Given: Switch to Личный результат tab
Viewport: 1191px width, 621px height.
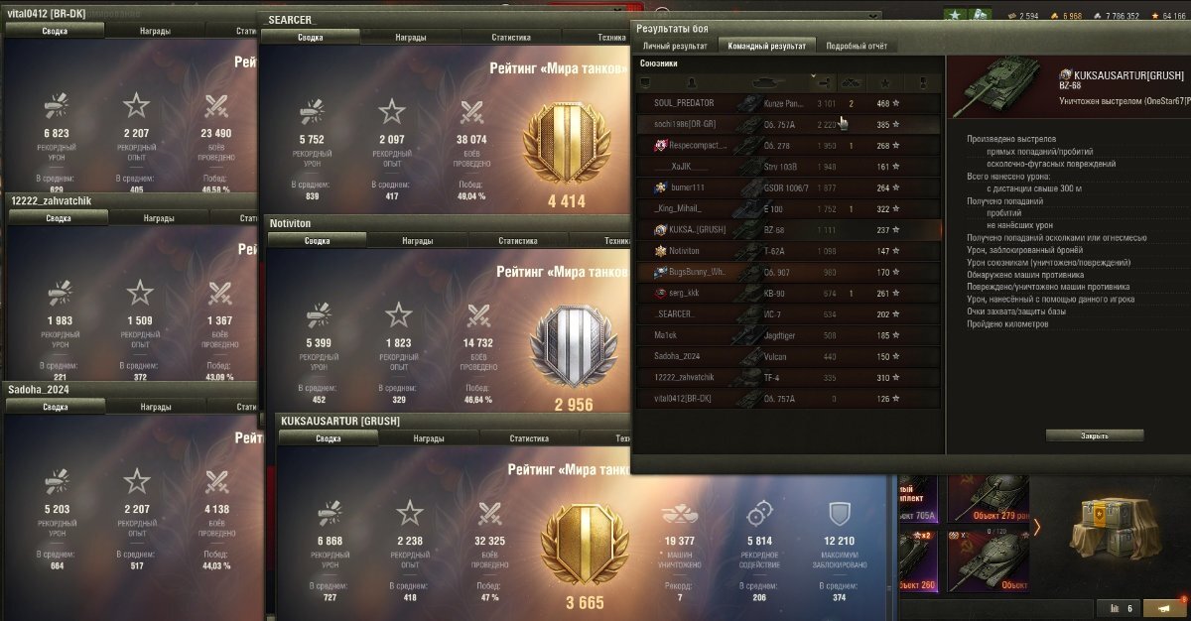Looking at the screenshot, I should 675,45.
